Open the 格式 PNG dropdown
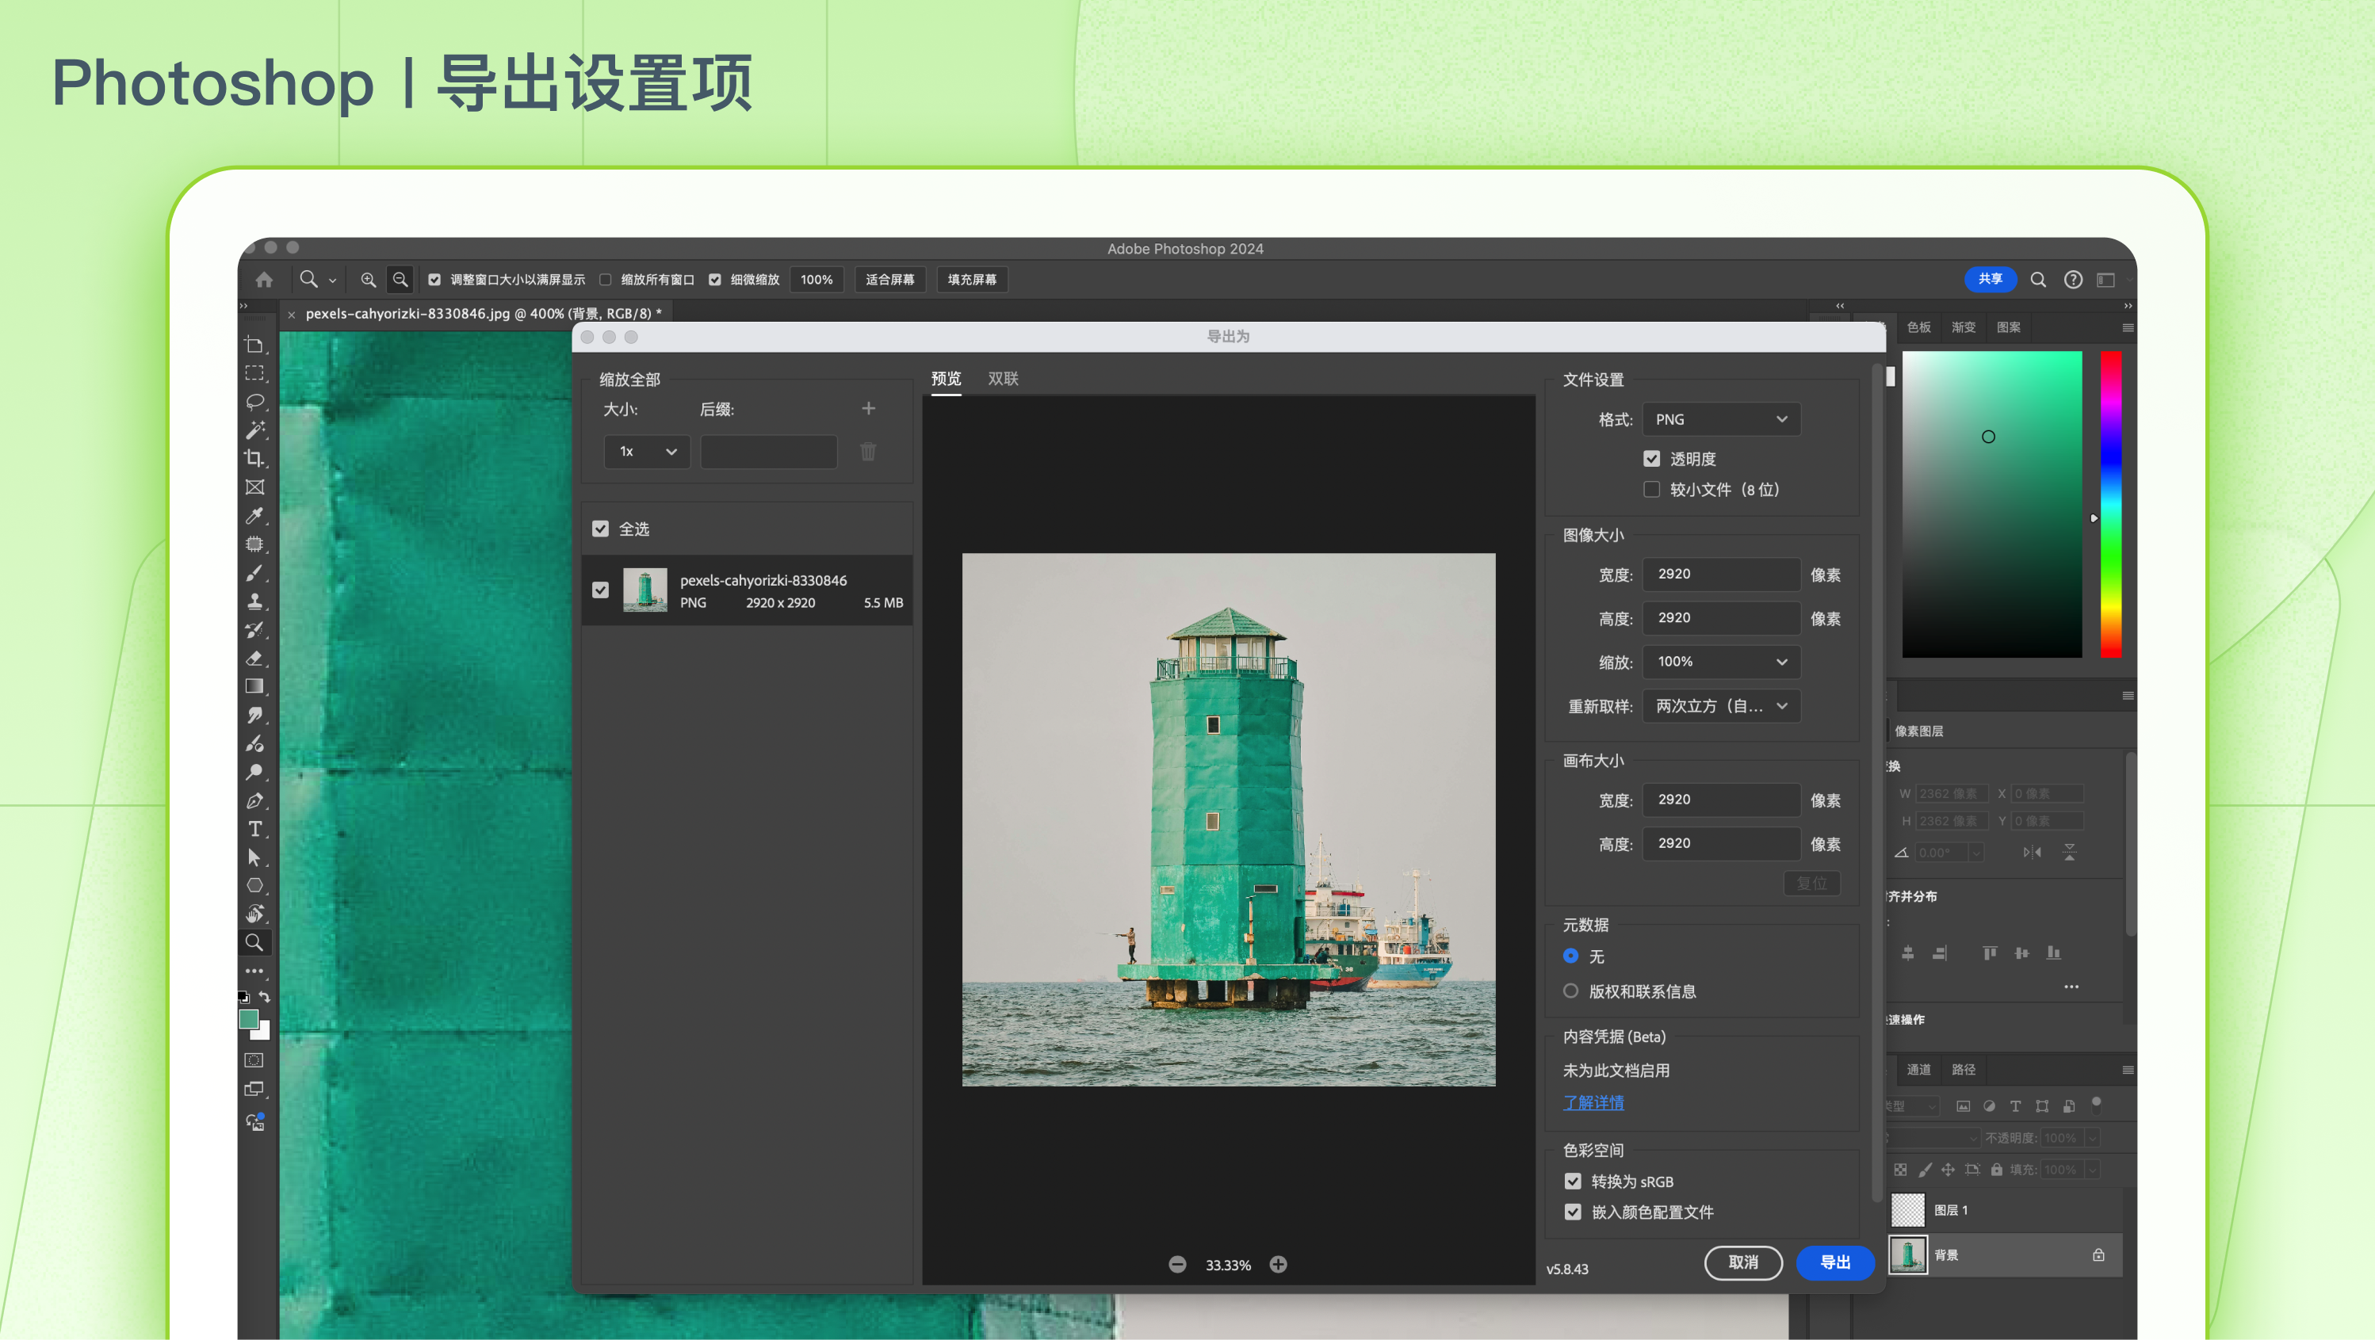 point(1721,419)
